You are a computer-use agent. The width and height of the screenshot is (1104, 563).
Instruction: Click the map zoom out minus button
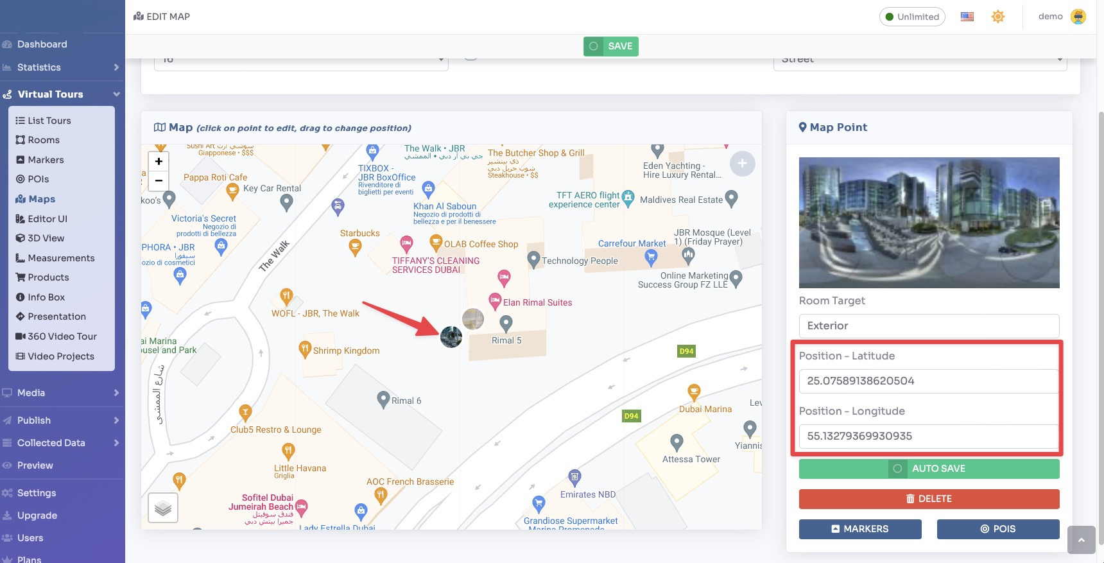[159, 180]
